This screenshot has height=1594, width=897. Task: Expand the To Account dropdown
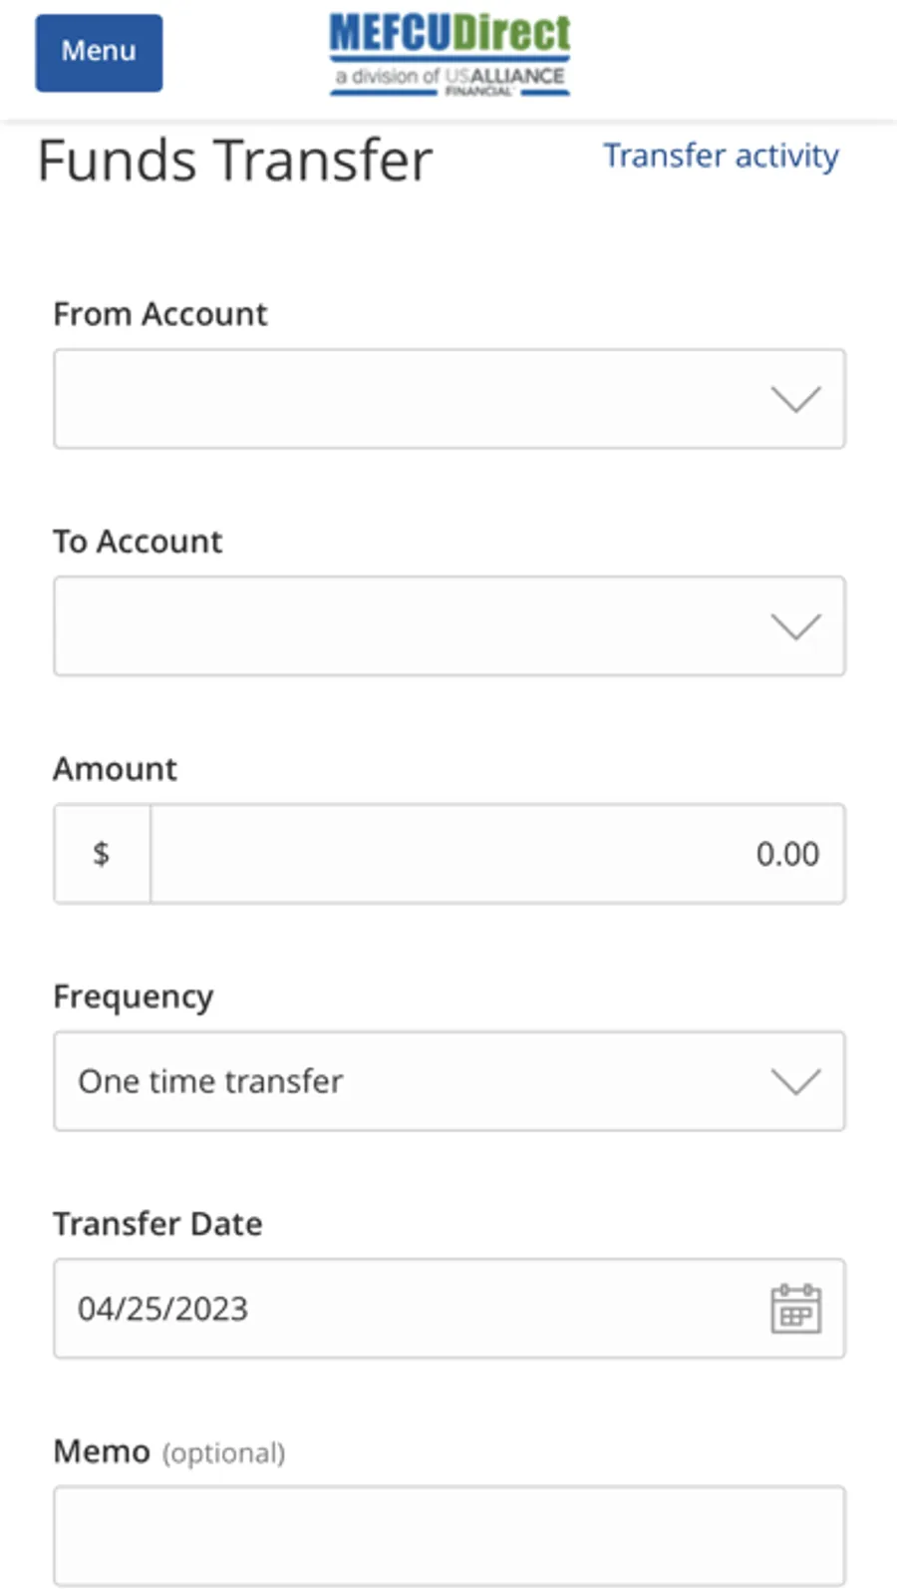(449, 626)
